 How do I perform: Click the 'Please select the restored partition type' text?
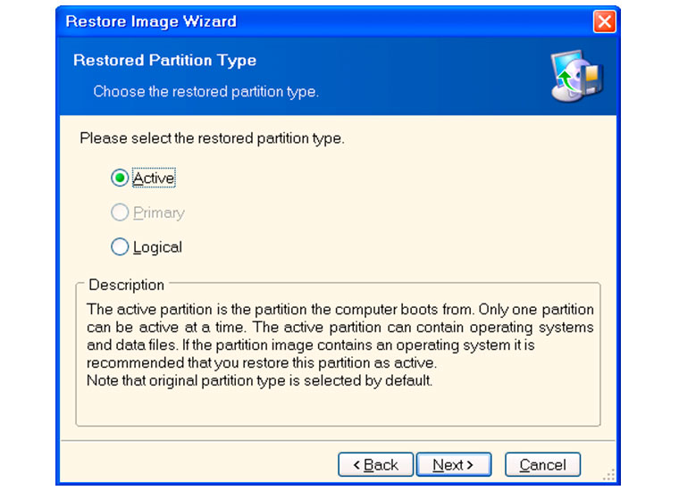[x=213, y=138]
